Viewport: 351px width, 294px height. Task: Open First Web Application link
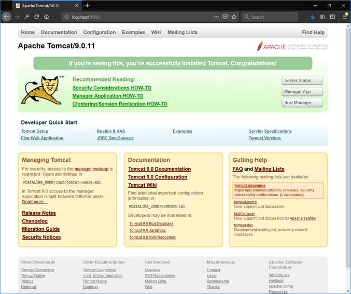42,138
